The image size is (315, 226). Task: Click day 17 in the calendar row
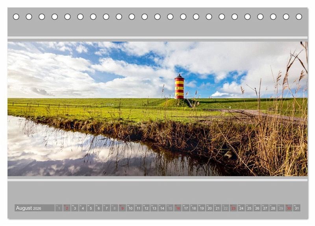click(x=185, y=208)
